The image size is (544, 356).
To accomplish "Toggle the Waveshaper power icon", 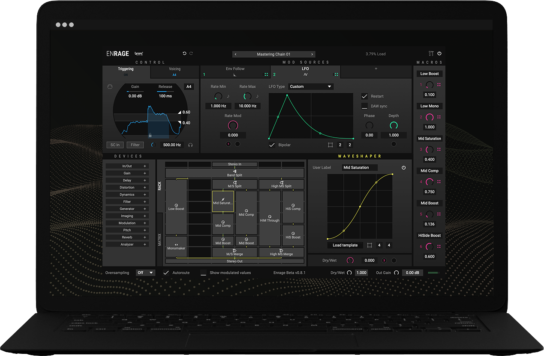I will [403, 168].
